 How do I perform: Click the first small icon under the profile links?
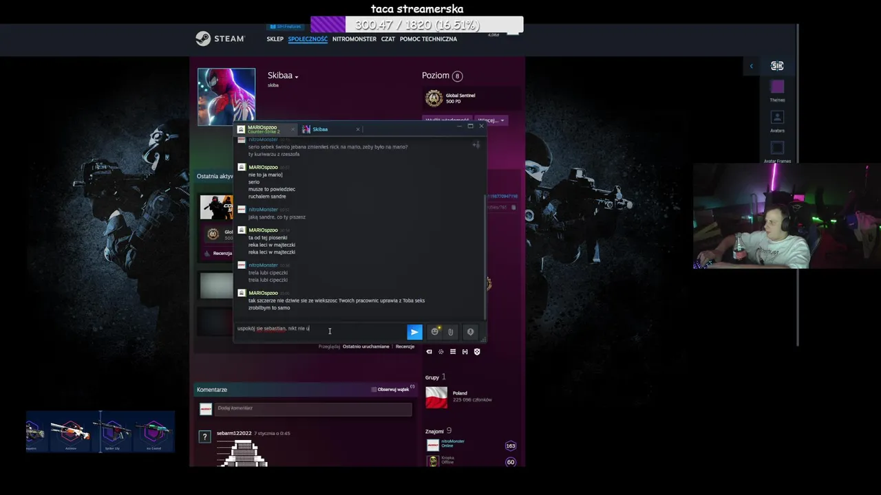[429, 351]
